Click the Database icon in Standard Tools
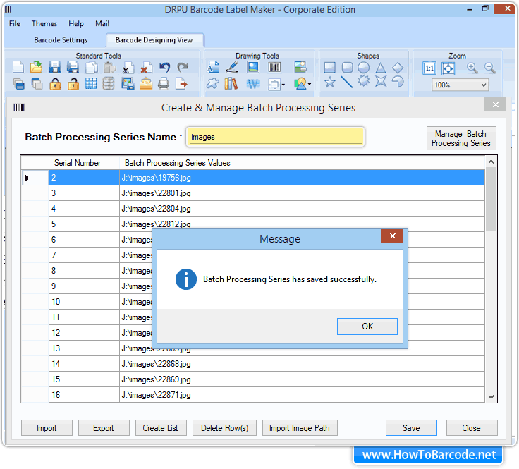 [109, 84]
